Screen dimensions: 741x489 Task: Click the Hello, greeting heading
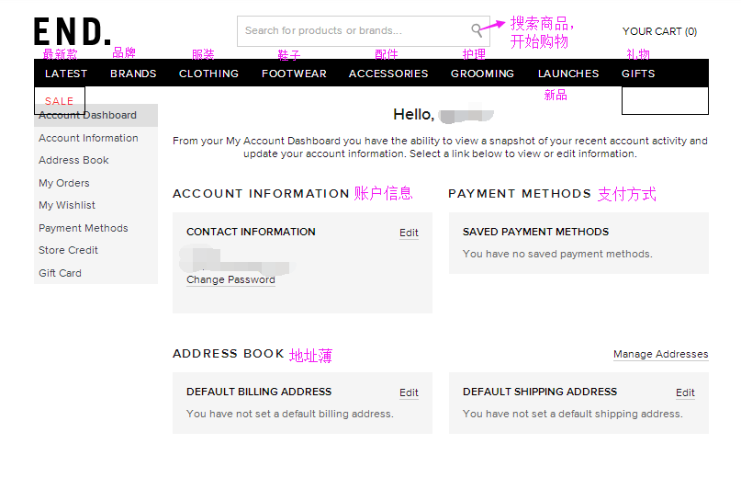(x=413, y=115)
